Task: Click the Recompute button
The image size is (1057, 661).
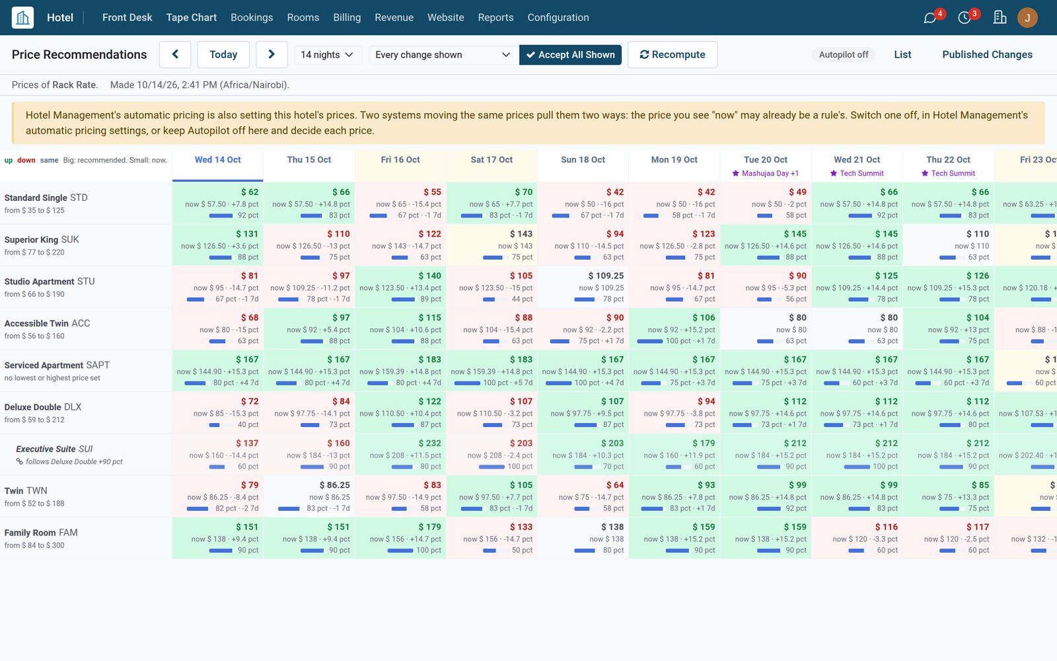Action: (x=673, y=54)
